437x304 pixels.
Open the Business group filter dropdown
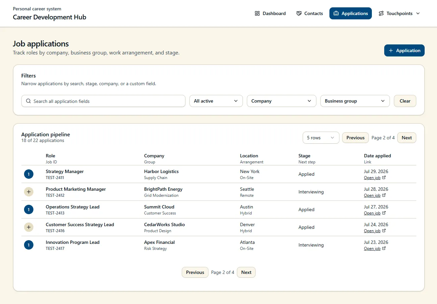click(x=355, y=101)
